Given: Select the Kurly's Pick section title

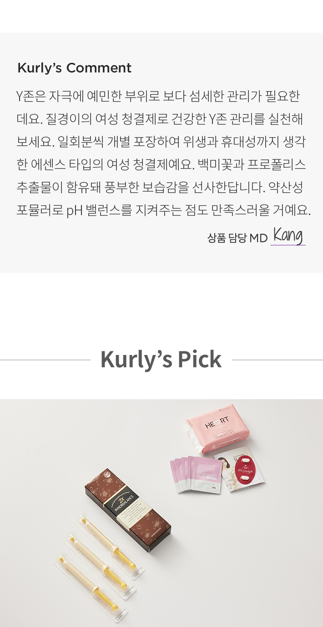Looking at the screenshot, I should coord(161,360).
